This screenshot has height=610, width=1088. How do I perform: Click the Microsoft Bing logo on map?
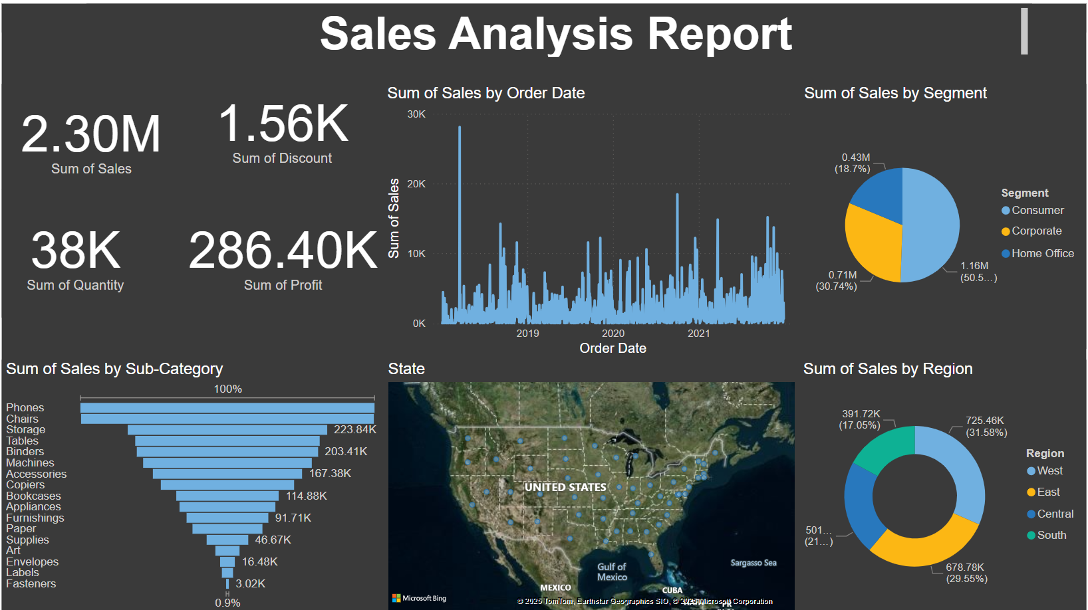click(x=420, y=598)
